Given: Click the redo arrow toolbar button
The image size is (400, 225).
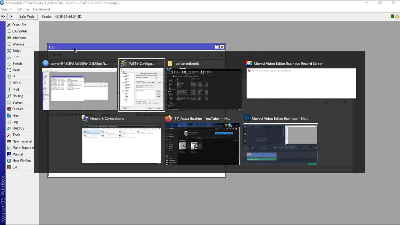Looking at the screenshot, I should [x=11, y=17].
